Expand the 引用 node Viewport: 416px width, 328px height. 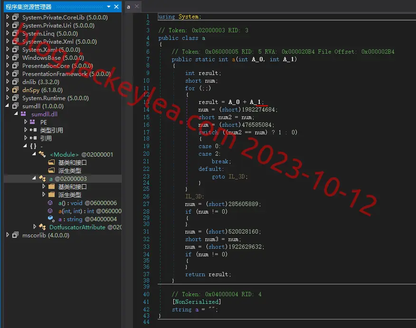point(26,138)
